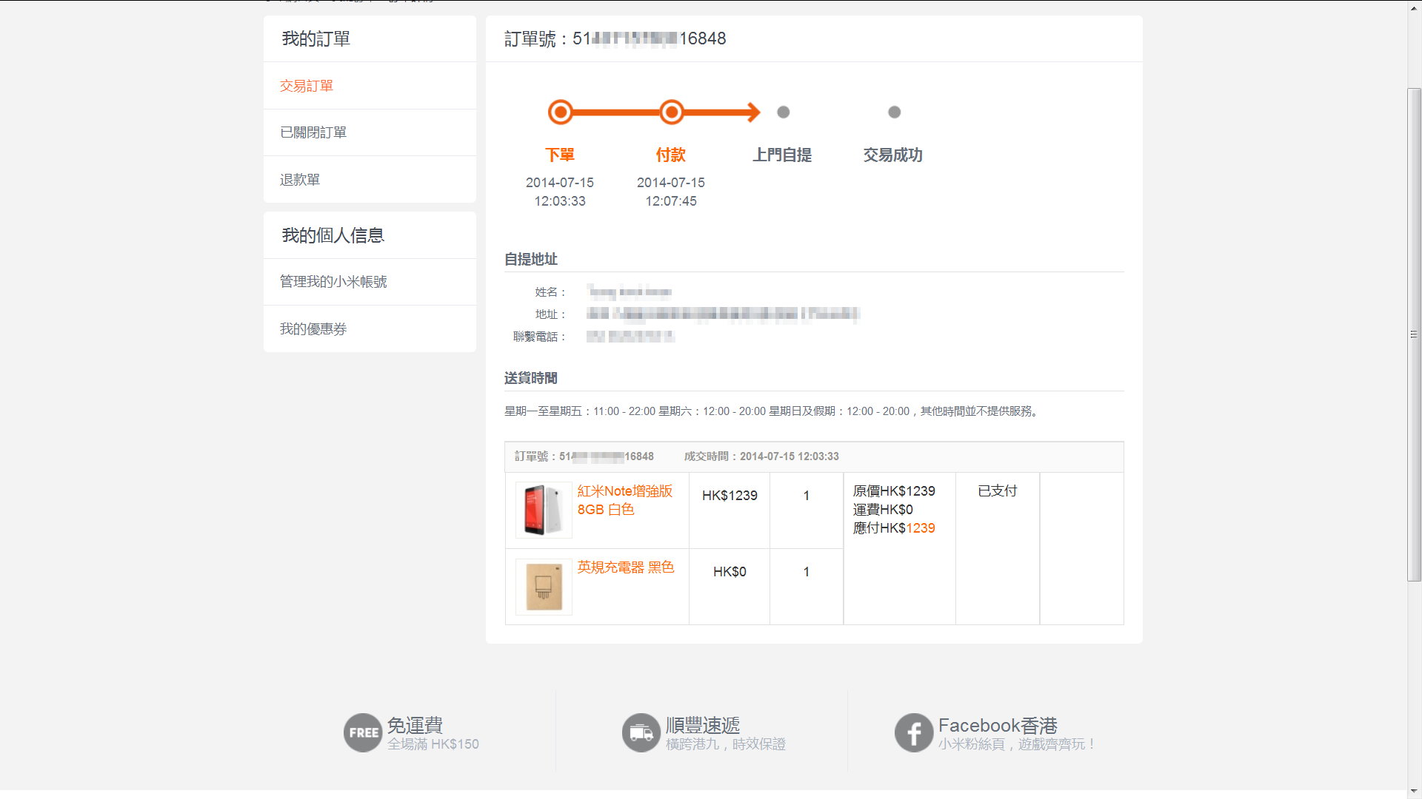Click the 成交時間 2014-07-15 12:03:33 text
The image size is (1422, 799).
point(761,456)
